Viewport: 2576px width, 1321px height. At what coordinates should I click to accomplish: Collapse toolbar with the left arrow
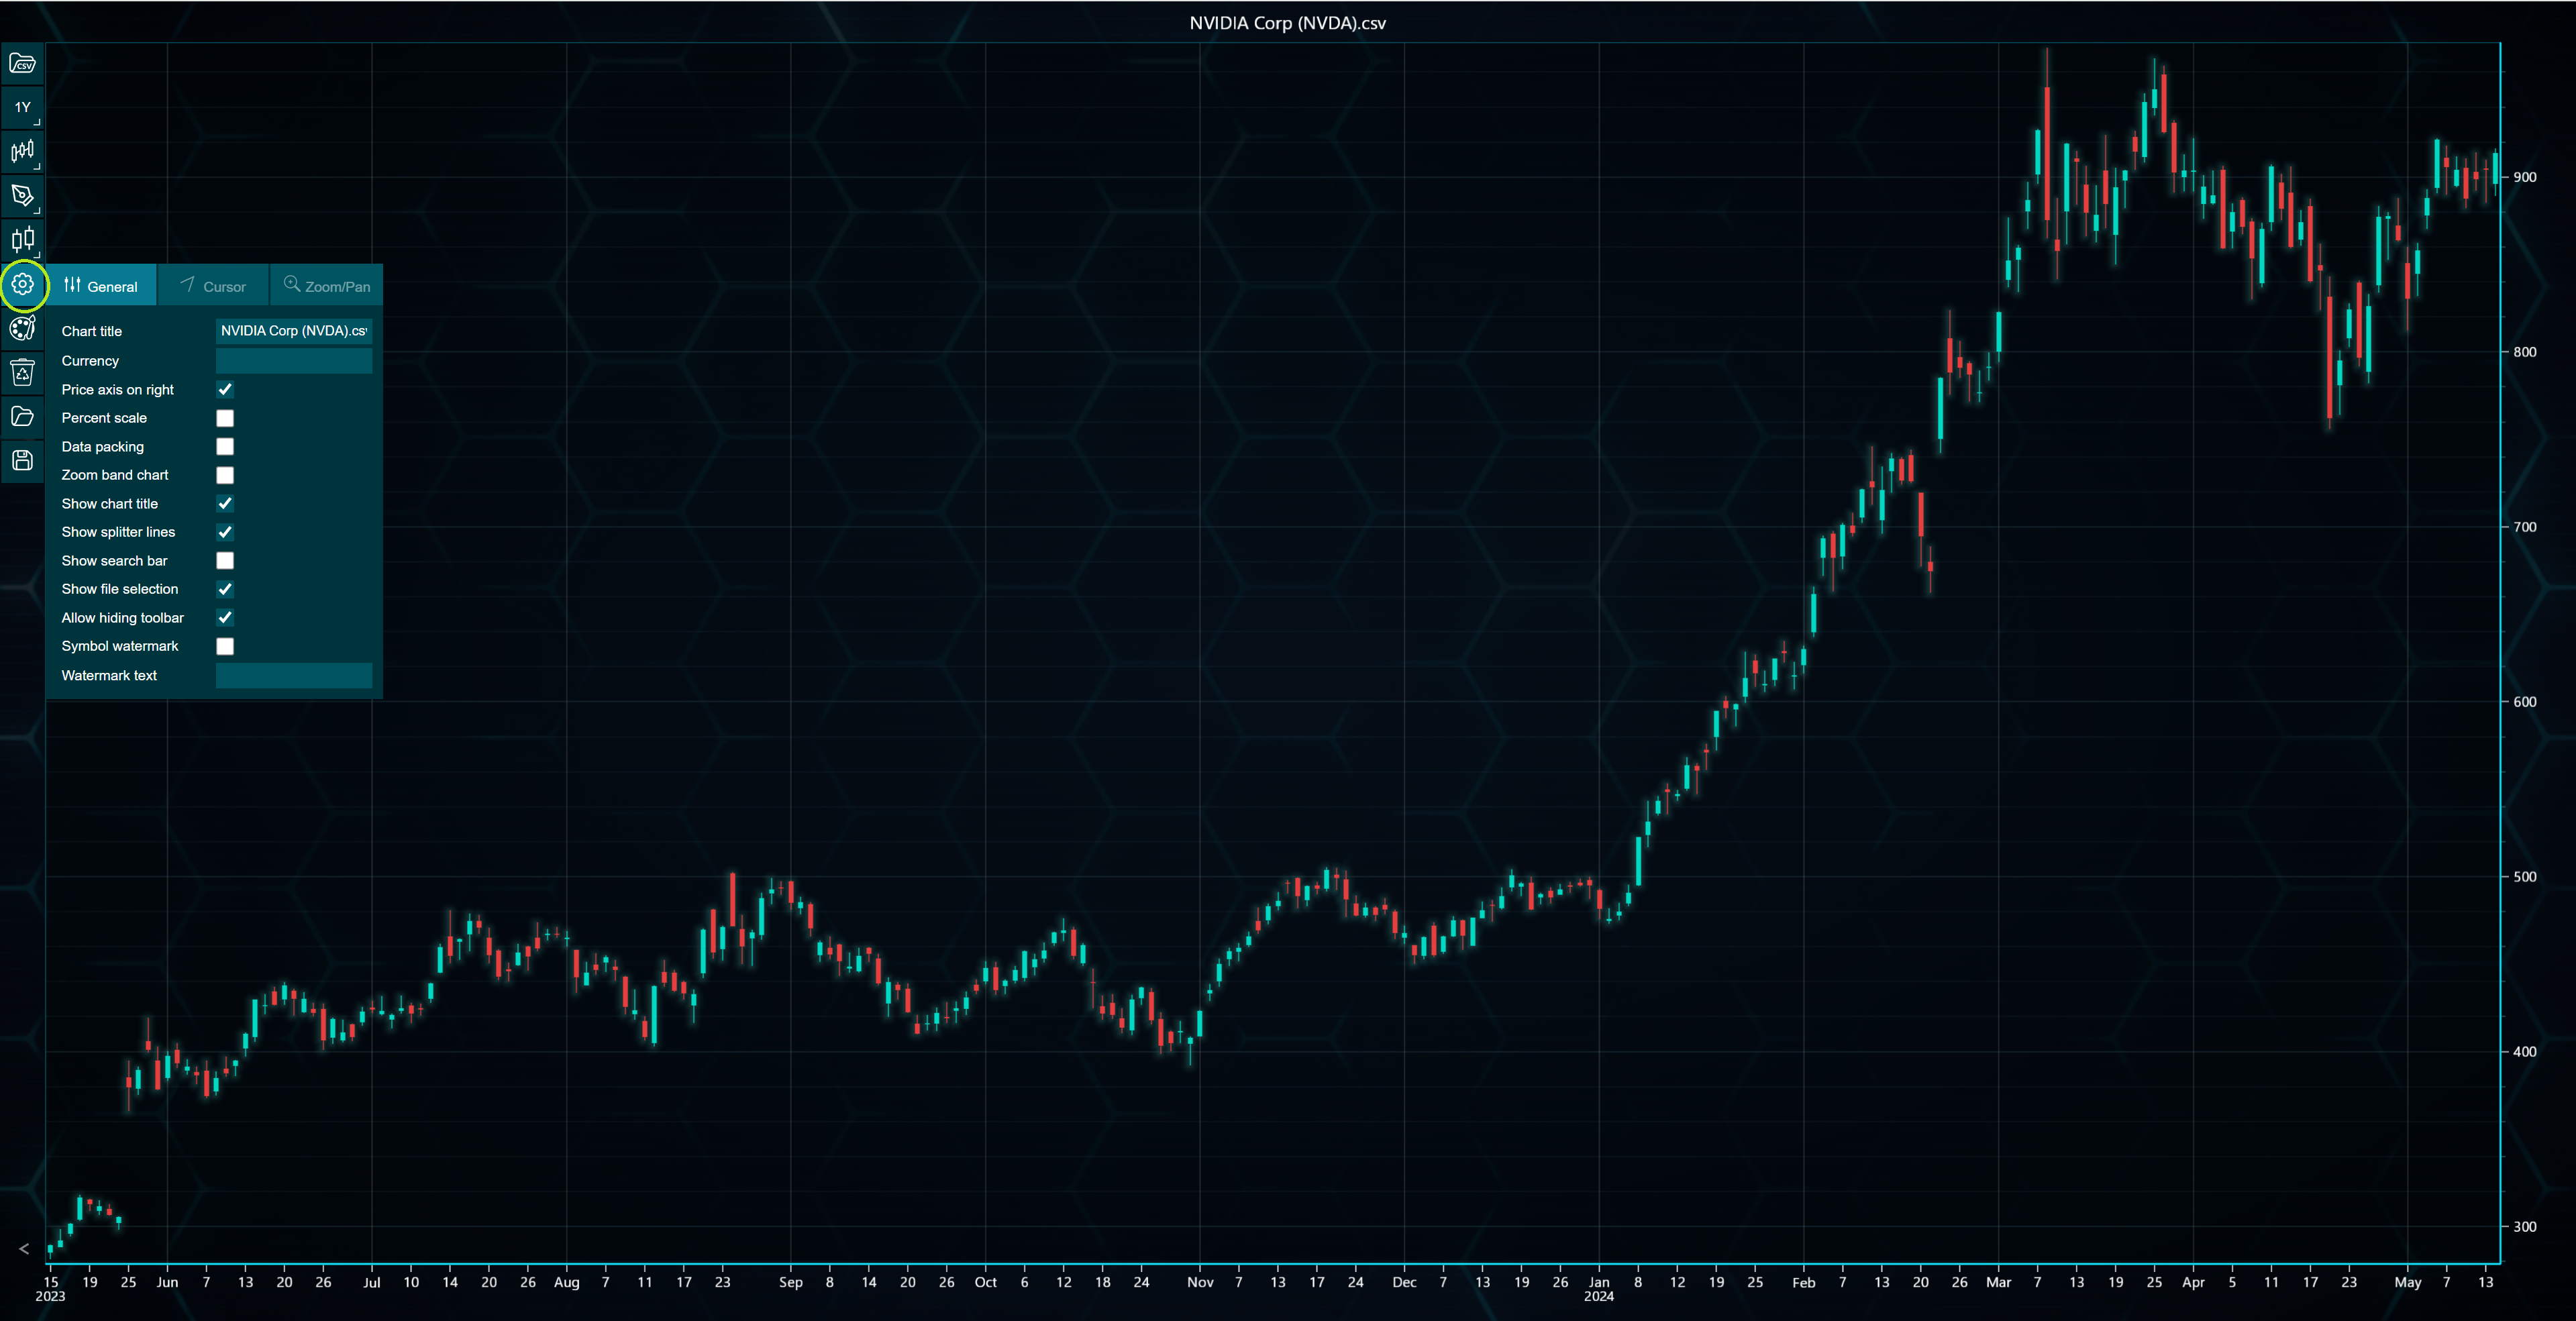[x=24, y=1249]
